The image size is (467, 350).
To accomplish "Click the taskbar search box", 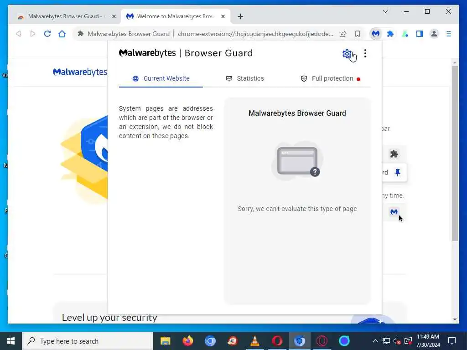I will (x=88, y=341).
